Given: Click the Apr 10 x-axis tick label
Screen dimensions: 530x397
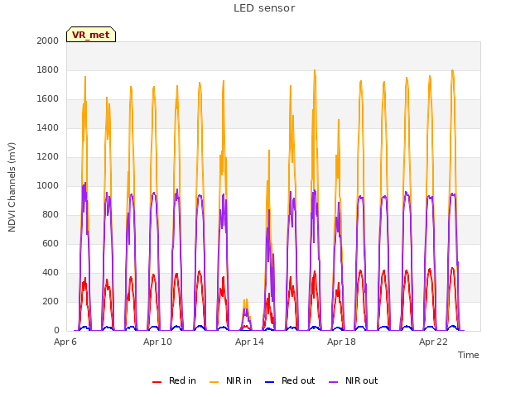Looking at the screenshot, I should coord(157,342).
